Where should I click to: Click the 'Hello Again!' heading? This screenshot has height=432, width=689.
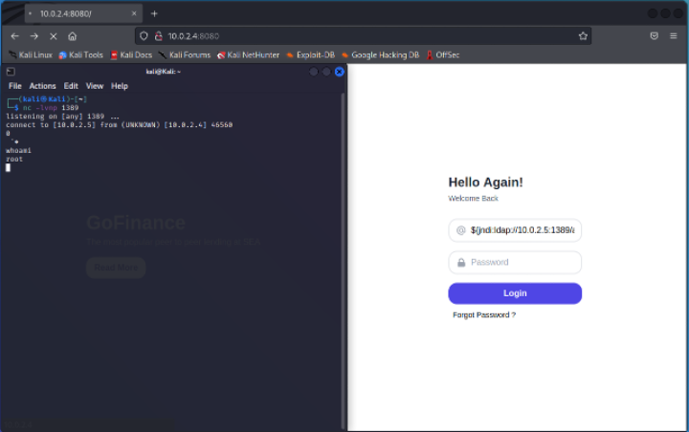485,183
